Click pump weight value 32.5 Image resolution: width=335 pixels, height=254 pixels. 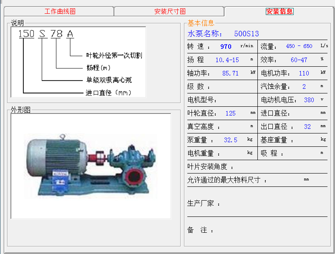click(231, 140)
